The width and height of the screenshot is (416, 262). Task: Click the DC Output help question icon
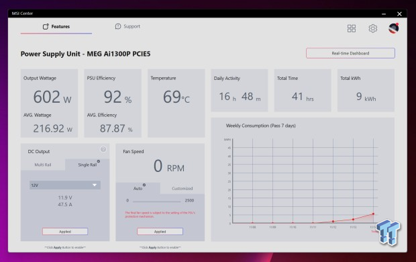pyautogui.click(x=103, y=149)
